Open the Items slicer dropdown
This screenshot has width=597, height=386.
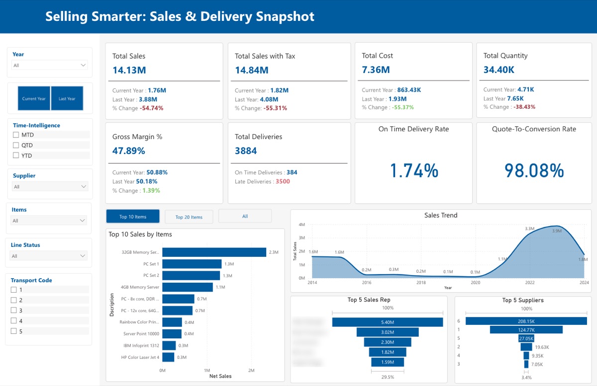[x=49, y=221]
